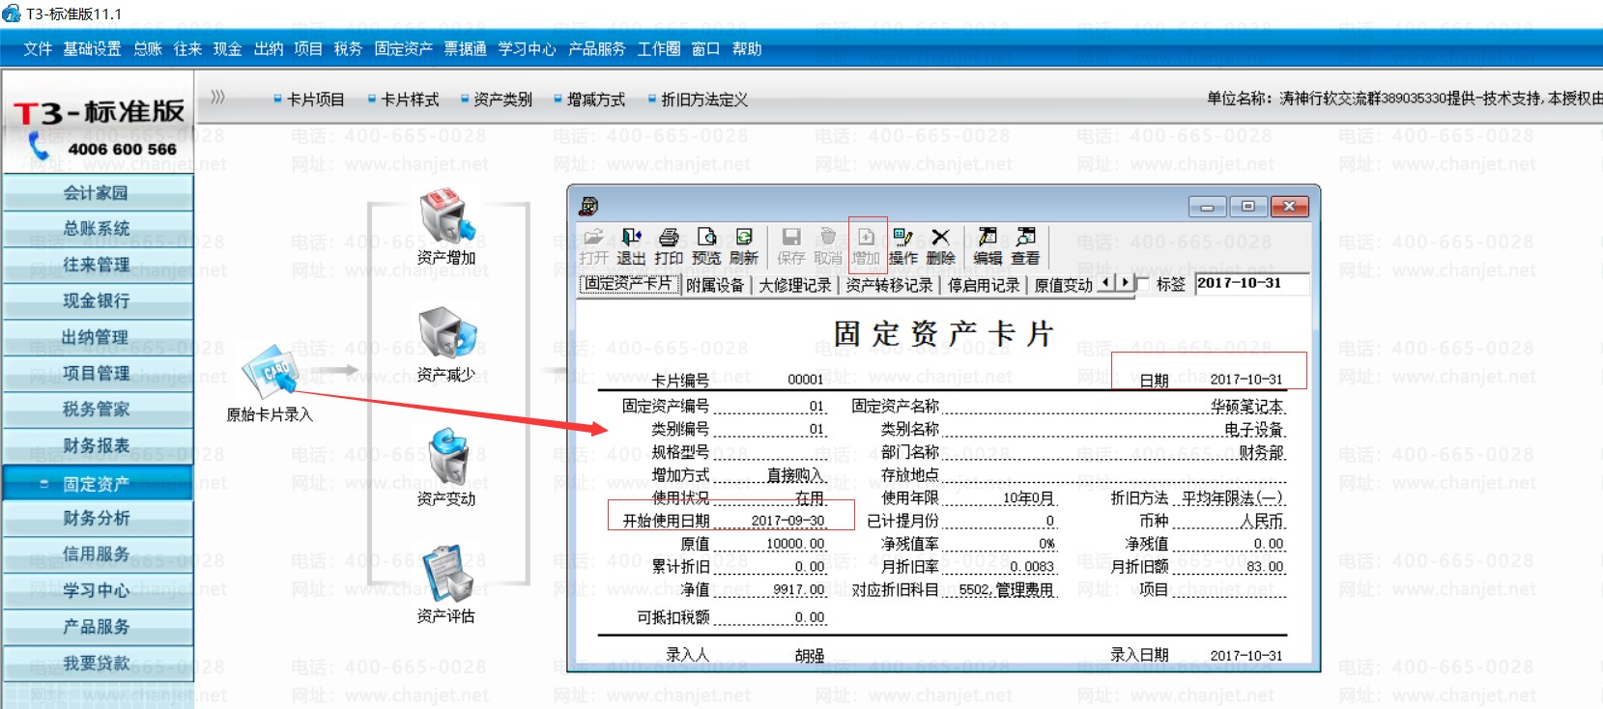Switch to the 停启用记录 tab
The image size is (1603, 709).
tap(984, 285)
